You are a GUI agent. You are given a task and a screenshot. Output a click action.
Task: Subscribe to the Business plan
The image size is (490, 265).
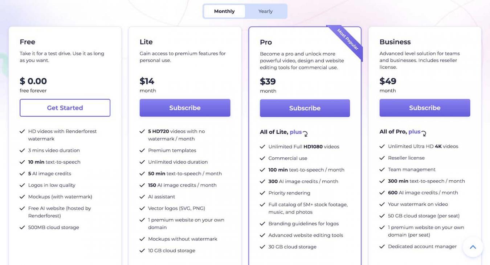coord(425,108)
